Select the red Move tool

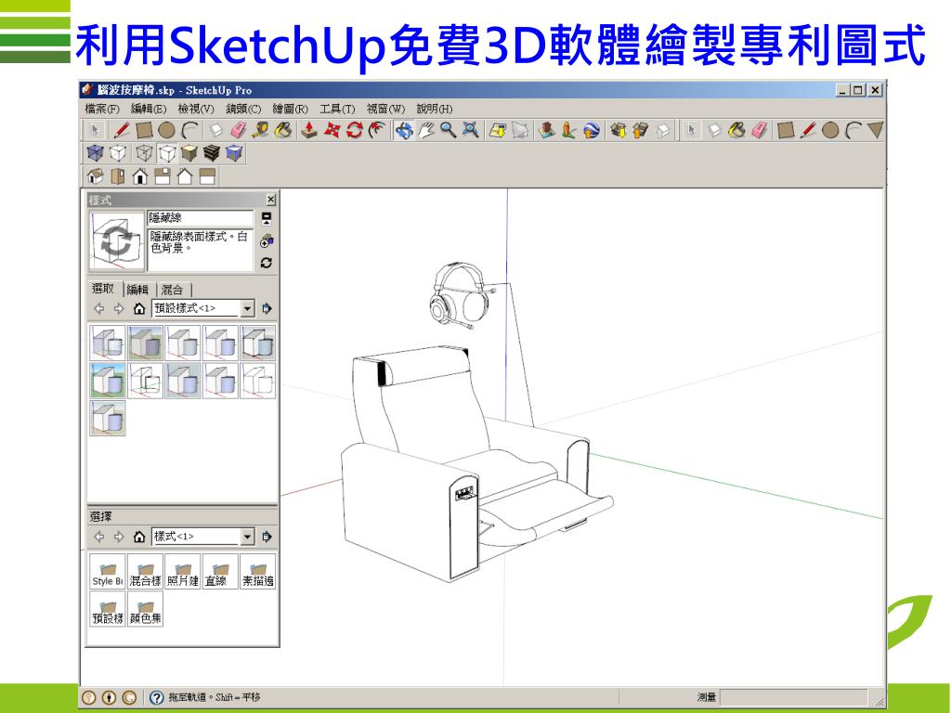(332, 130)
